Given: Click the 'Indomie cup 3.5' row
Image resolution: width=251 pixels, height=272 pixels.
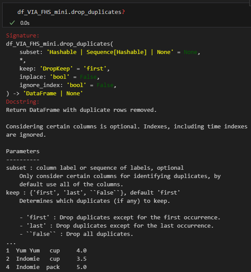Looking at the screenshot, I should click(x=46, y=259).
